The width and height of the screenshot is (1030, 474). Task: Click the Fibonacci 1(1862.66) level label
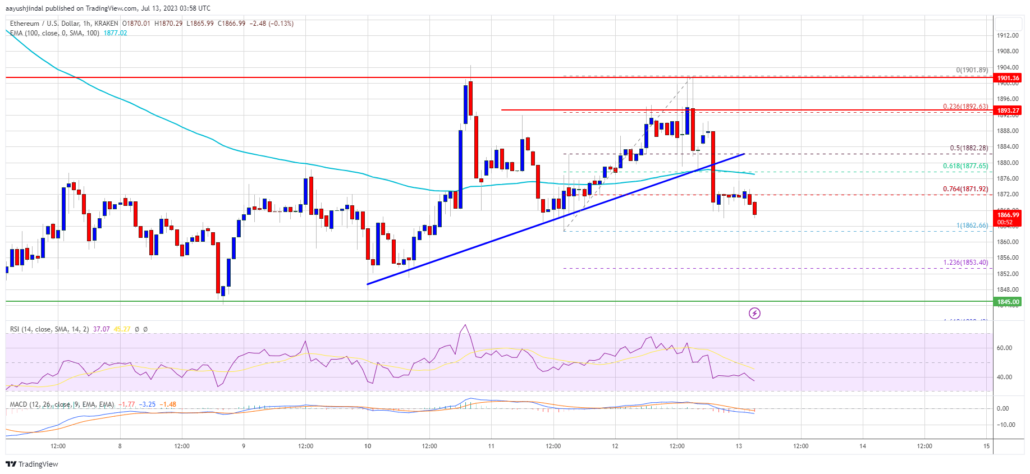972,226
